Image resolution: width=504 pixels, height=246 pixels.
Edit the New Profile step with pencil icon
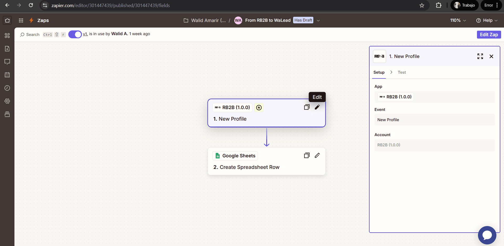317,107
